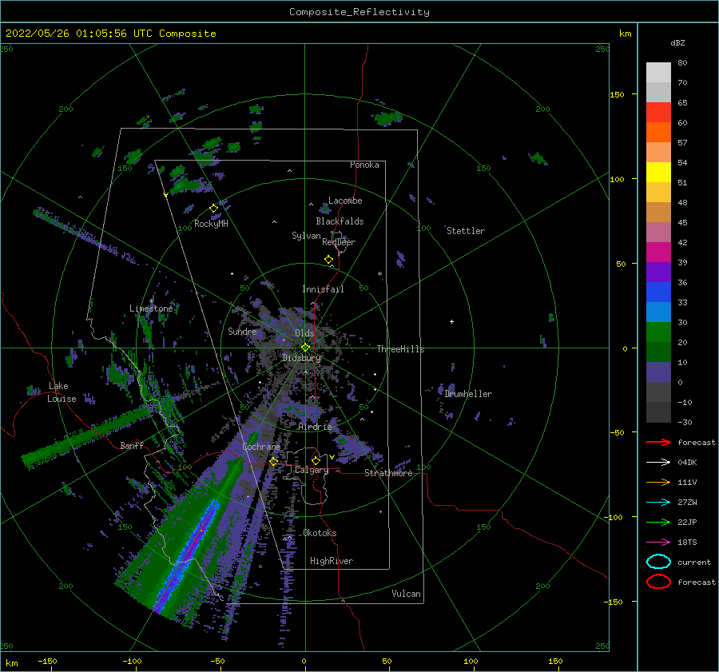Click the Limestone label
Screen dimensions: 719x672
[x=151, y=308]
